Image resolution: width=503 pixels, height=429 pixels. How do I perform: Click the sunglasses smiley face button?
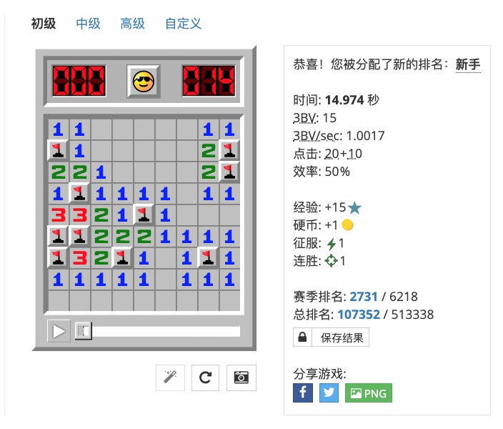coord(144,81)
